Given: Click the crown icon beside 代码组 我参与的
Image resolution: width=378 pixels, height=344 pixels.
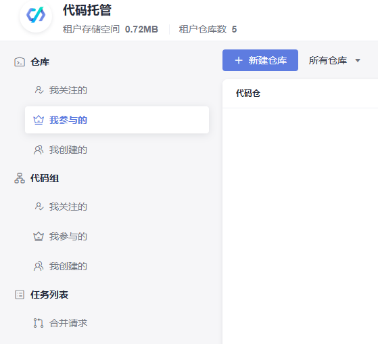Looking at the screenshot, I should (39, 236).
